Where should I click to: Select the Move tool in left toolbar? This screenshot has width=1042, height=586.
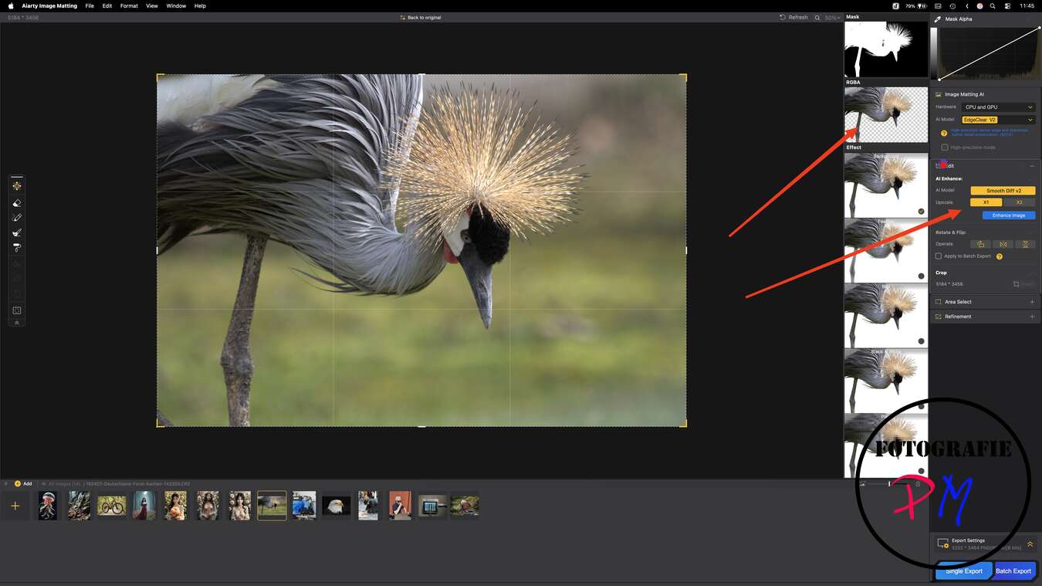pyautogui.click(x=17, y=186)
